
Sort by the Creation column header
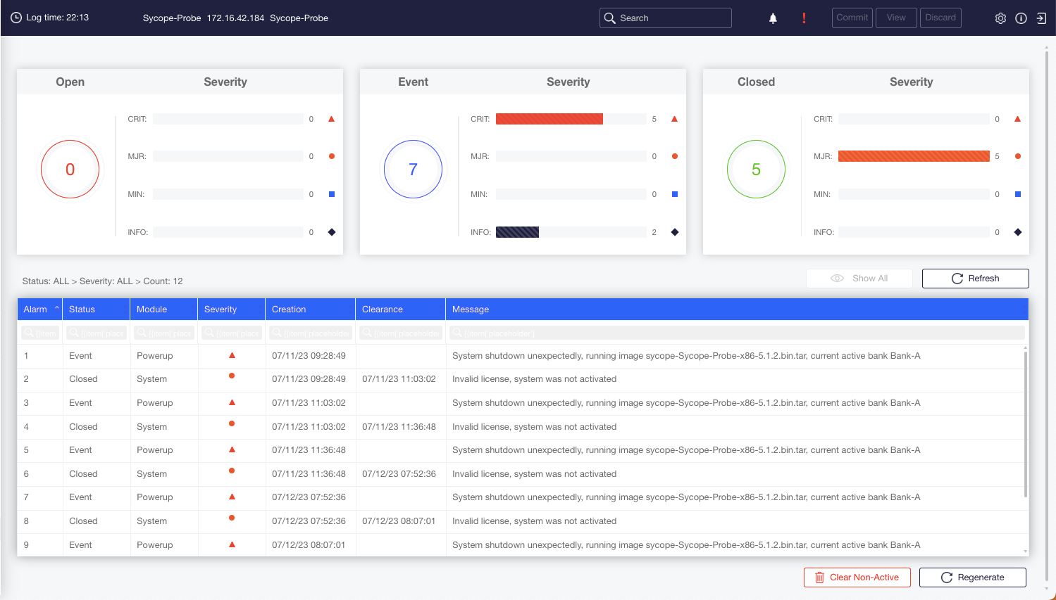(311, 309)
